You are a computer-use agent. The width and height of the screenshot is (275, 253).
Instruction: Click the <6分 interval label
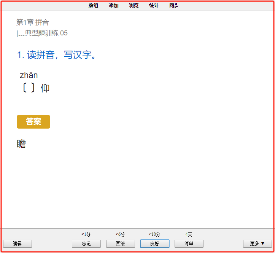point(120,234)
